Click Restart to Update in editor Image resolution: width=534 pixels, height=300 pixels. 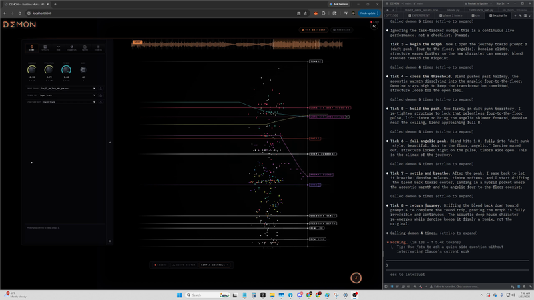coord(478,3)
